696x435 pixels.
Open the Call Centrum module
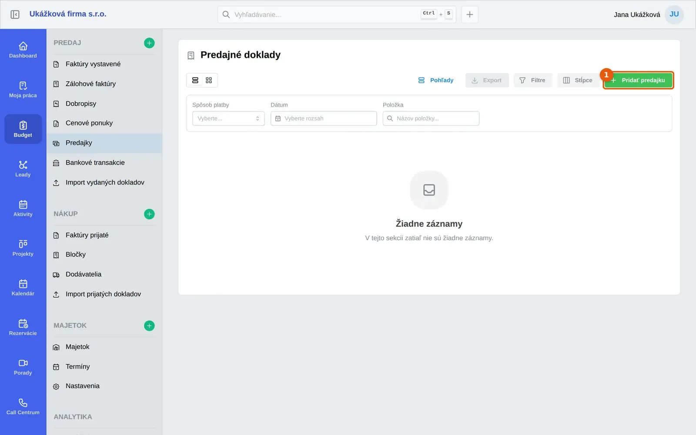tap(23, 406)
